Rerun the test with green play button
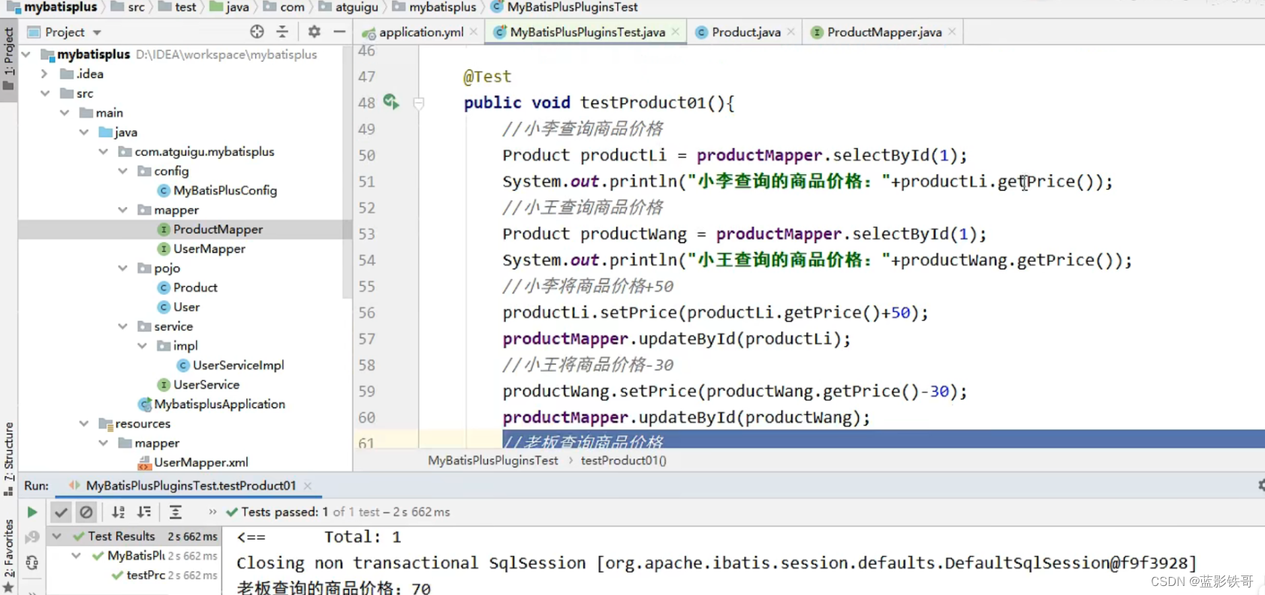This screenshot has width=1265, height=595. coord(32,512)
